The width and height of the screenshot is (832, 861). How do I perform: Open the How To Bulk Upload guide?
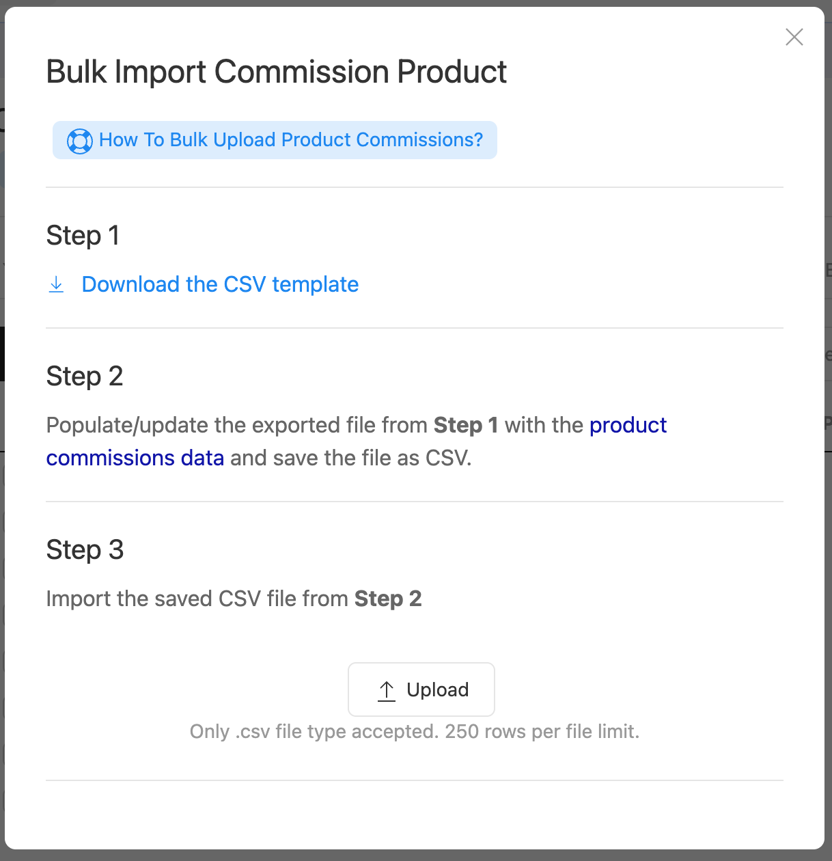pyautogui.click(x=290, y=140)
